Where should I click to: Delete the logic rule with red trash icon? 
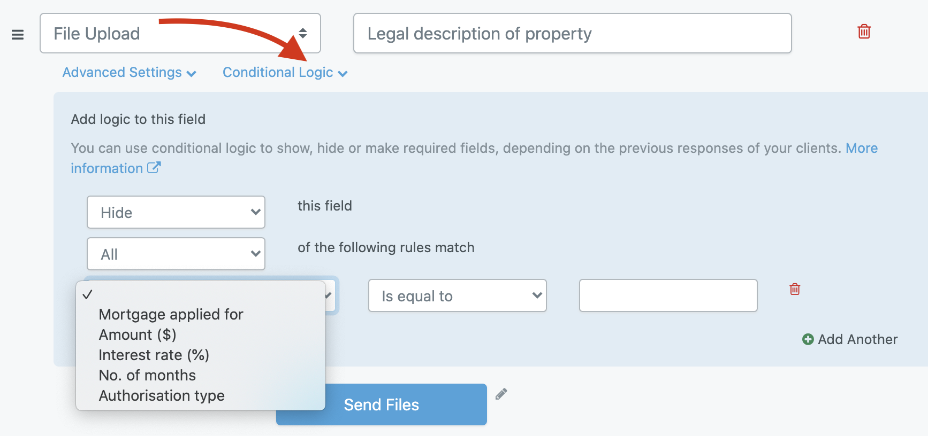coord(795,289)
